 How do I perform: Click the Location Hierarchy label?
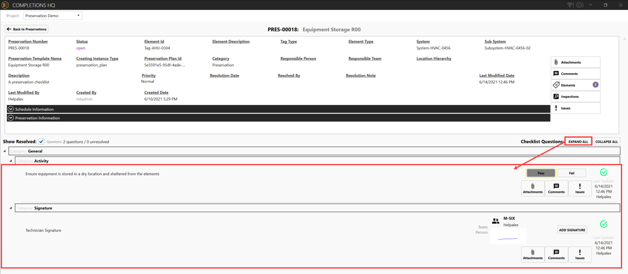(x=434, y=59)
